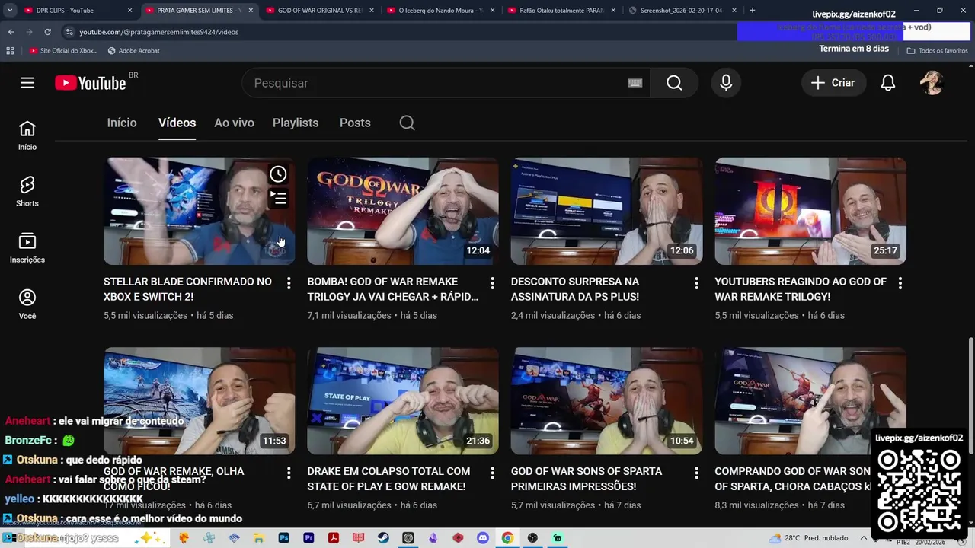The image size is (975, 548).
Task: Open Site Oficial do Xbox bookmark
Action: pyautogui.click(x=64, y=50)
